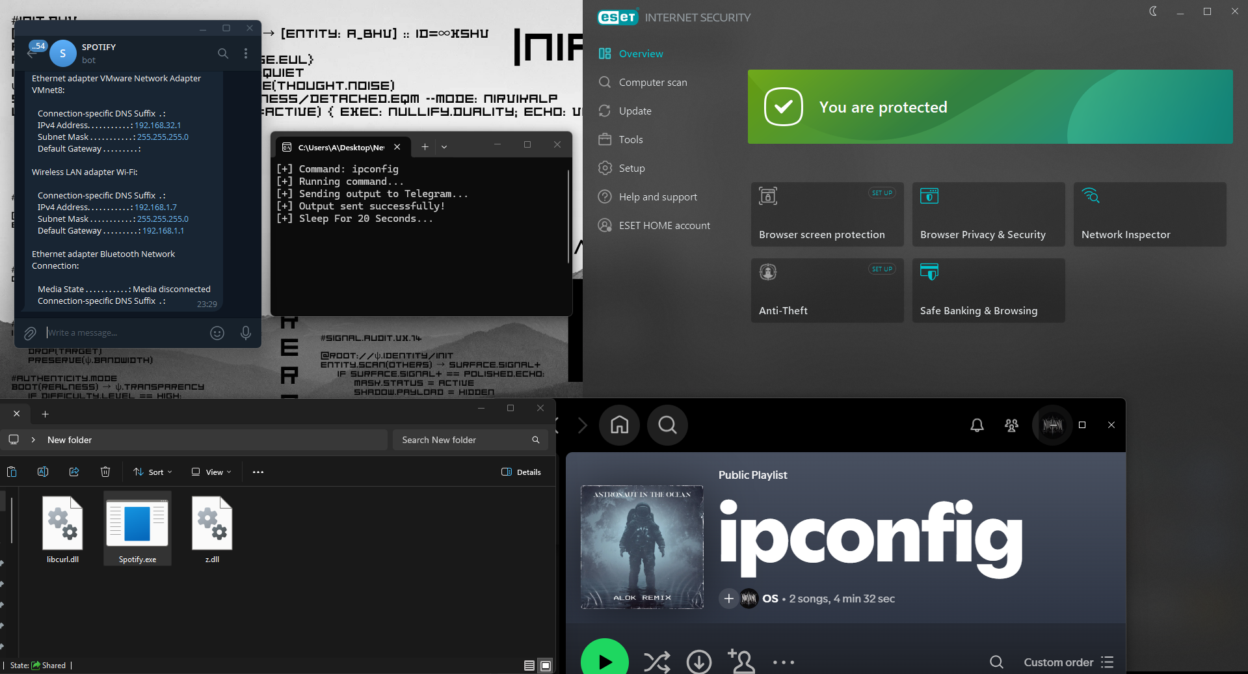Open ESET Tools section
This screenshot has width=1248, height=674.
pyautogui.click(x=620, y=139)
